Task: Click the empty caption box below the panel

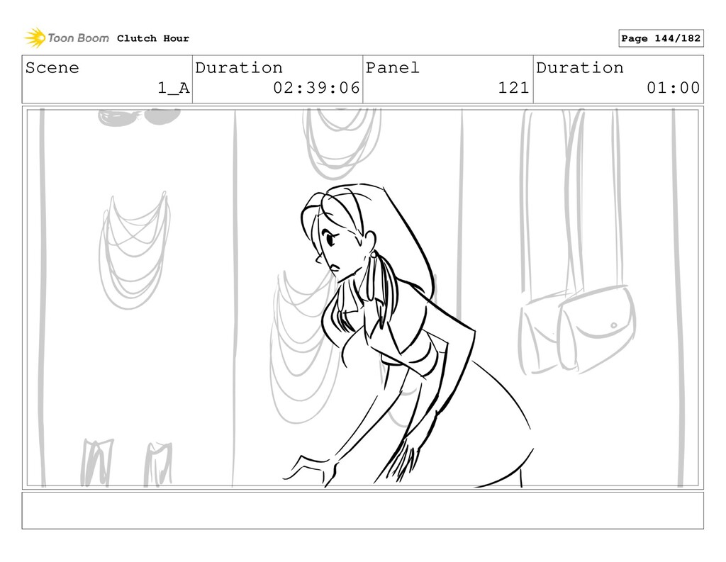Action: [362, 510]
